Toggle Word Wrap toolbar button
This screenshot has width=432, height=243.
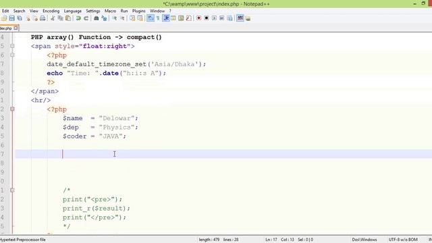[150, 18]
